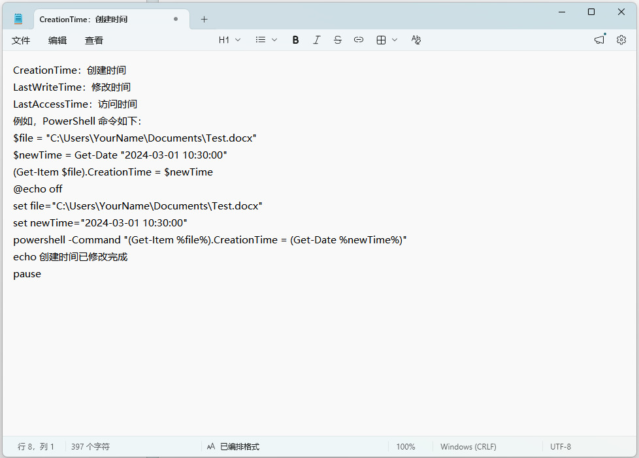
Task: Click the line '例如, PowerShell 命令如下:'
Action: point(77,121)
